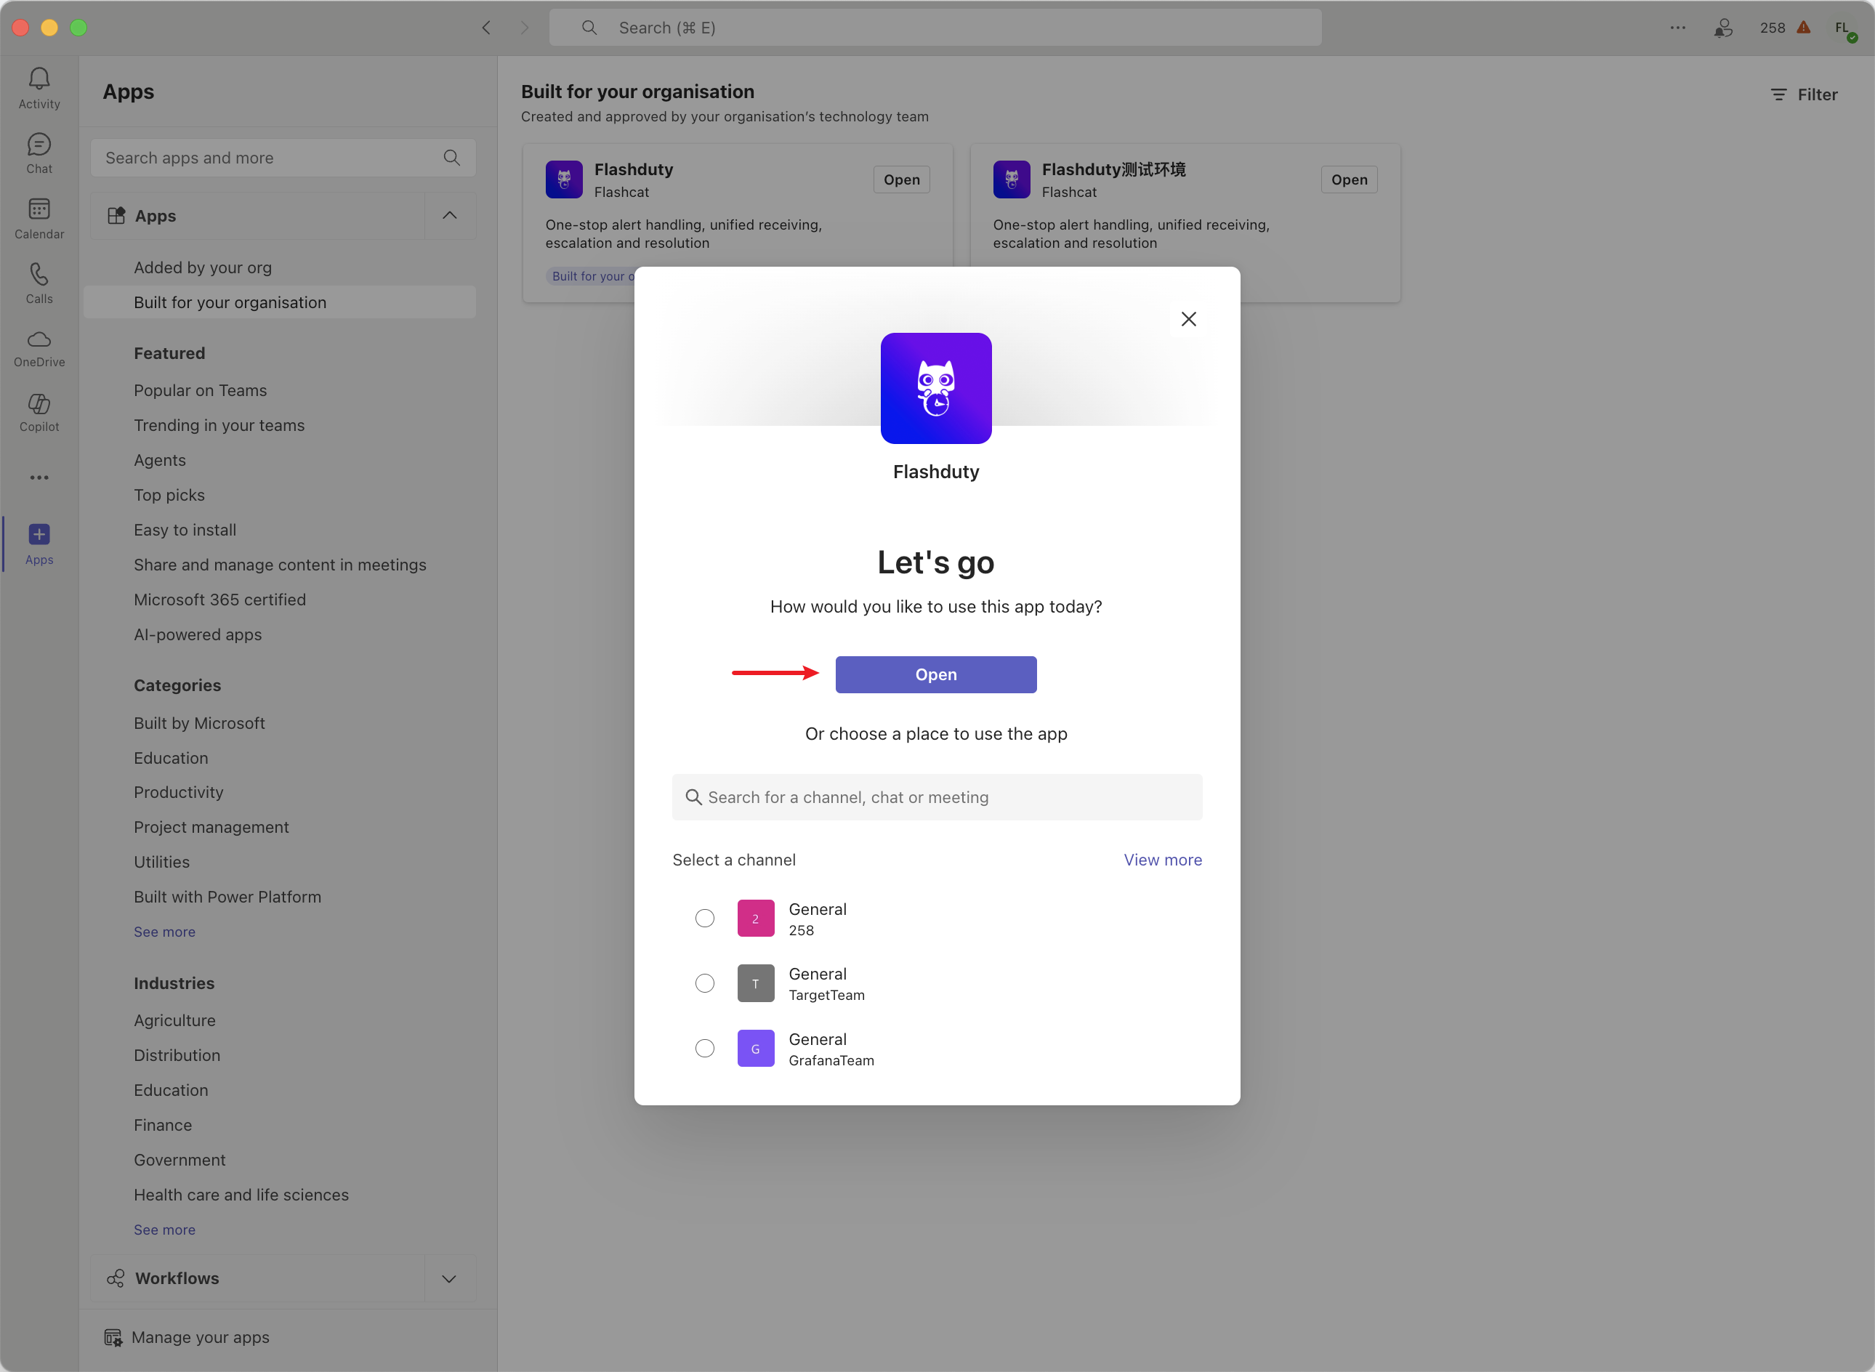Image resolution: width=1875 pixels, height=1372 pixels.
Task: Click the blue Open button in dialog
Action: point(936,675)
